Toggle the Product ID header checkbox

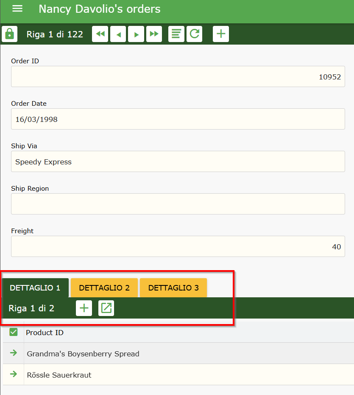click(14, 332)
